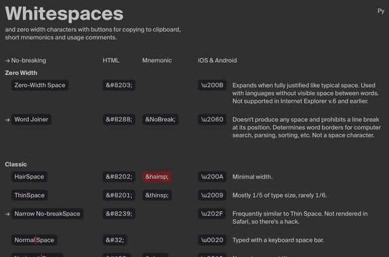389x257 pixels.
Task: Copy the \u2009 escape code
Action: [212, 195]
